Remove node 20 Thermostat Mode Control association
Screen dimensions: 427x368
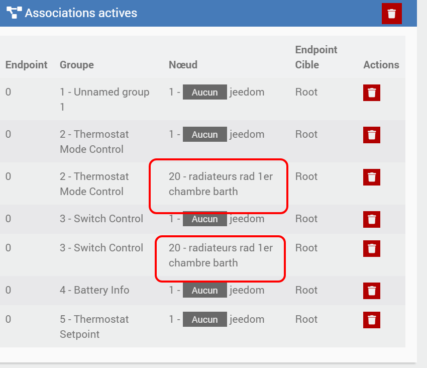click(x=371, y=177)
